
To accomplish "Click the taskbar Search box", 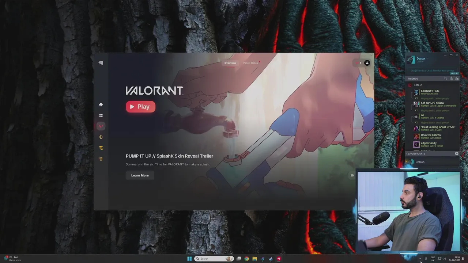I will point(214,259).
